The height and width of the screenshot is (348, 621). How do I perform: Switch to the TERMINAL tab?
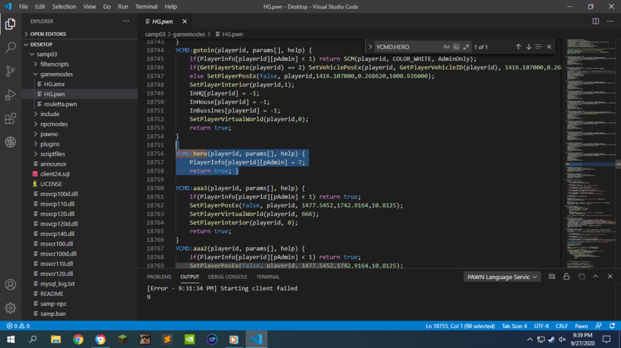tap(268, 277)
